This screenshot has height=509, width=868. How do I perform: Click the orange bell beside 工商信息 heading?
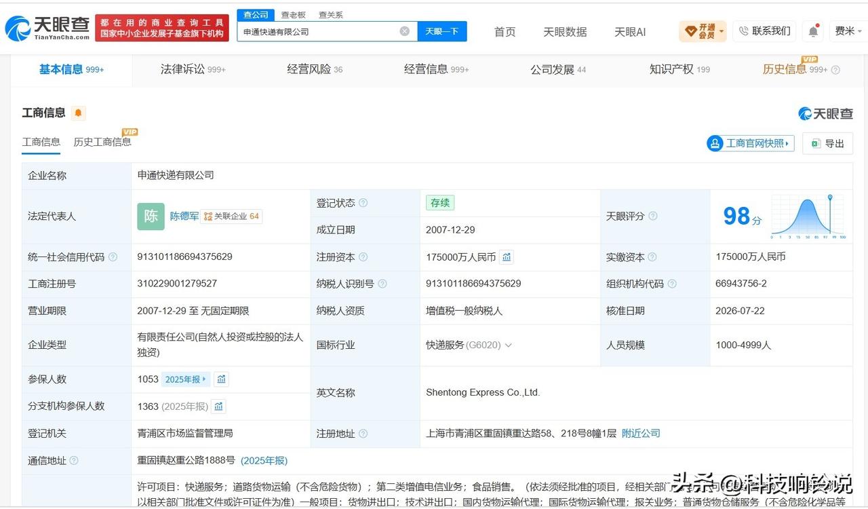[78, 113]
